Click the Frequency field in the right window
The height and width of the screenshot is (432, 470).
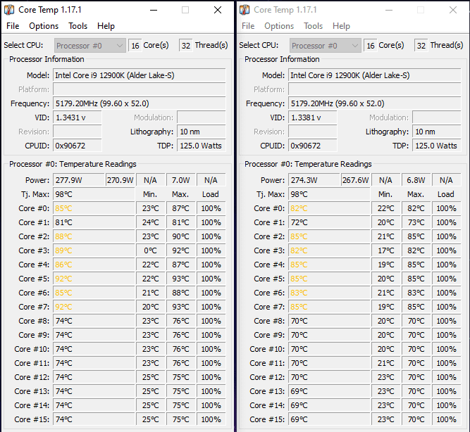(375, 103)
